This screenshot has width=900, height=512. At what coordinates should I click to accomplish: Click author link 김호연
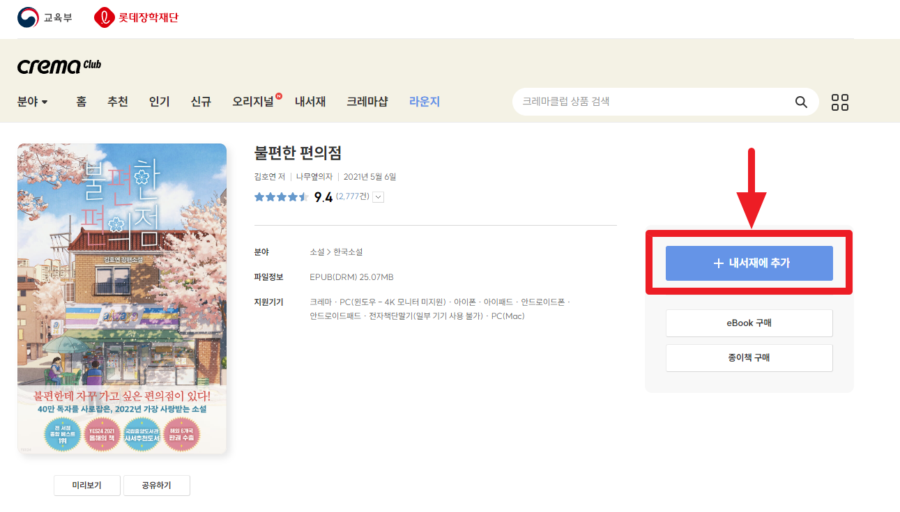coord(266,177)
